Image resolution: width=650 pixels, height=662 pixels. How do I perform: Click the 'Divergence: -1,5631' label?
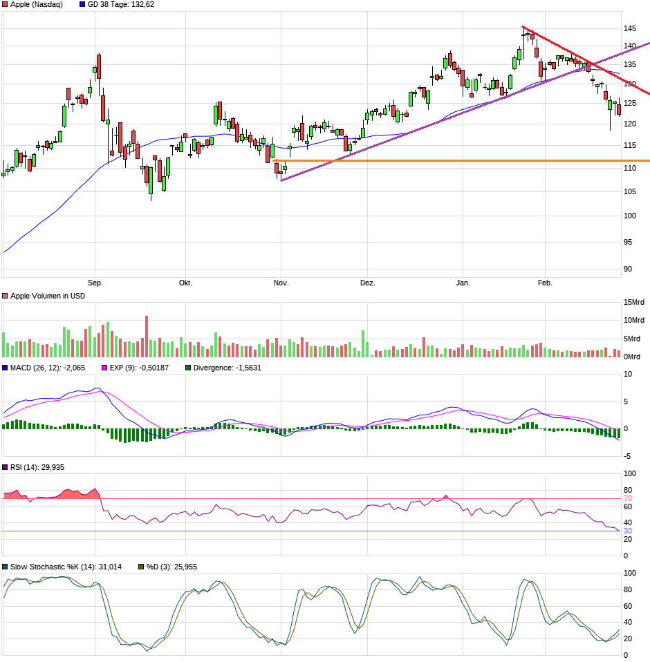tap(228, 368)
